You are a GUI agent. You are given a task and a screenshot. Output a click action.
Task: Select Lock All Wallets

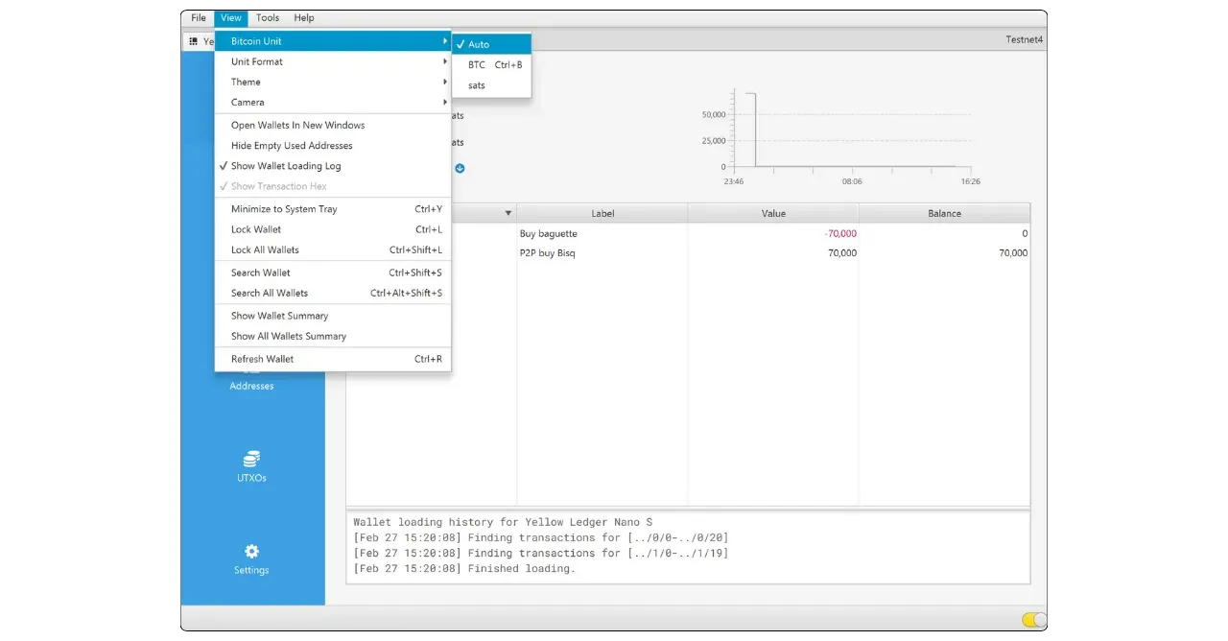click(x=265, y=249)
